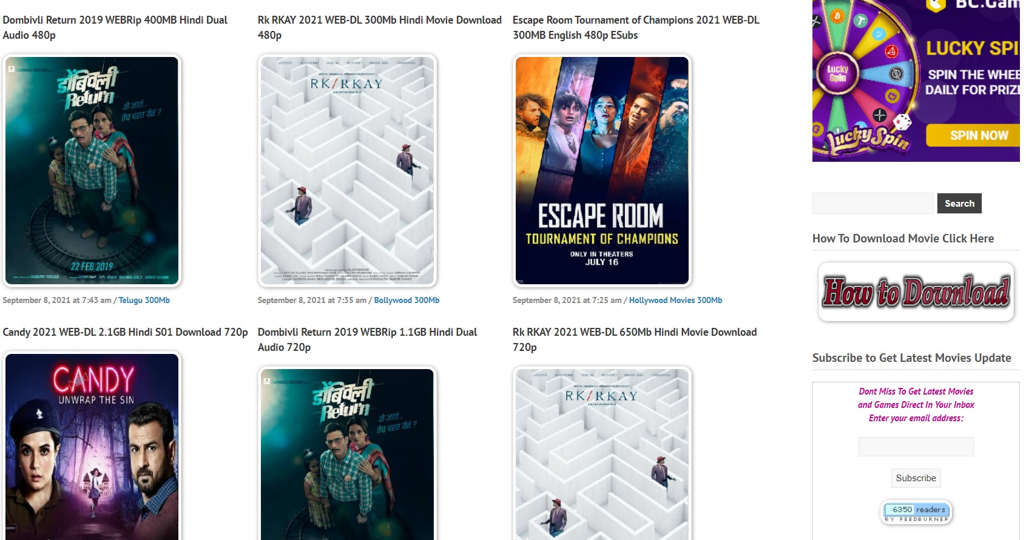Open Dombivli Return 1.1GB 720p title link
This screenshot has height=540, width=1026.
pos(367,339)
